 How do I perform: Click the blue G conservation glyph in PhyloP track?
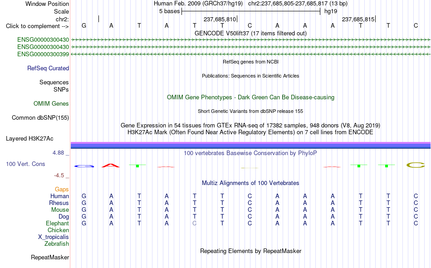[84, 166]
